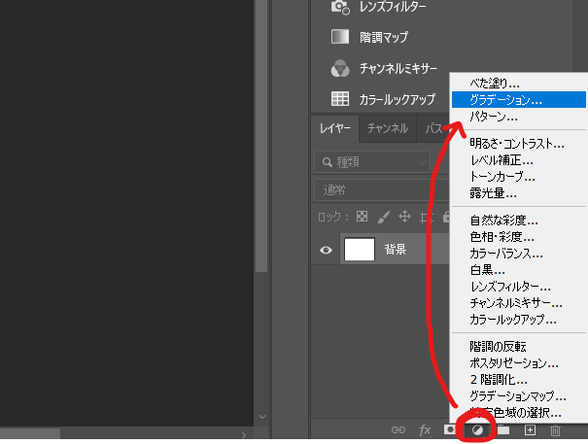Viewport: 588px width, 444px height.
Task: Lock image pixels brush icon
Action: coord(384,217)
